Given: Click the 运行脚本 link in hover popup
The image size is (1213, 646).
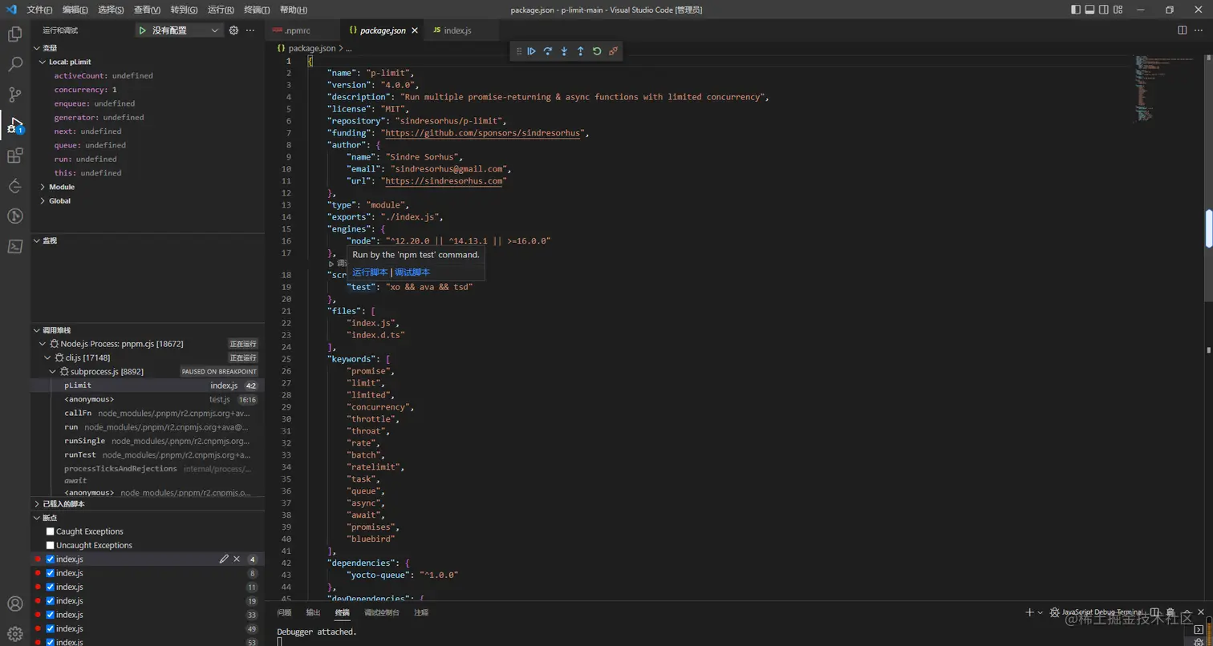Looking at the screenshot, I should coord(370,273).
